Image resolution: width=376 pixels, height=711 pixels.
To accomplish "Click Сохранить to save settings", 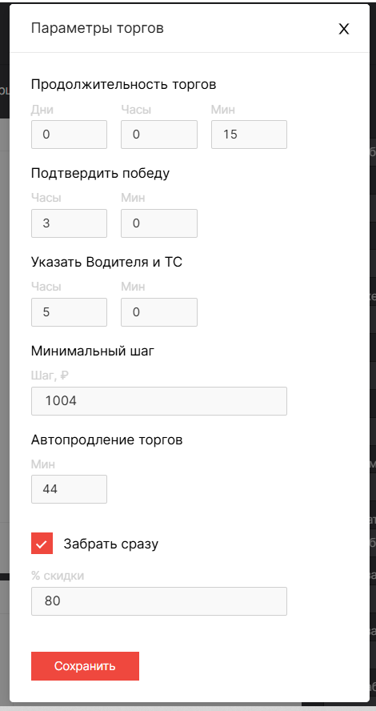I will click(85, 666).
